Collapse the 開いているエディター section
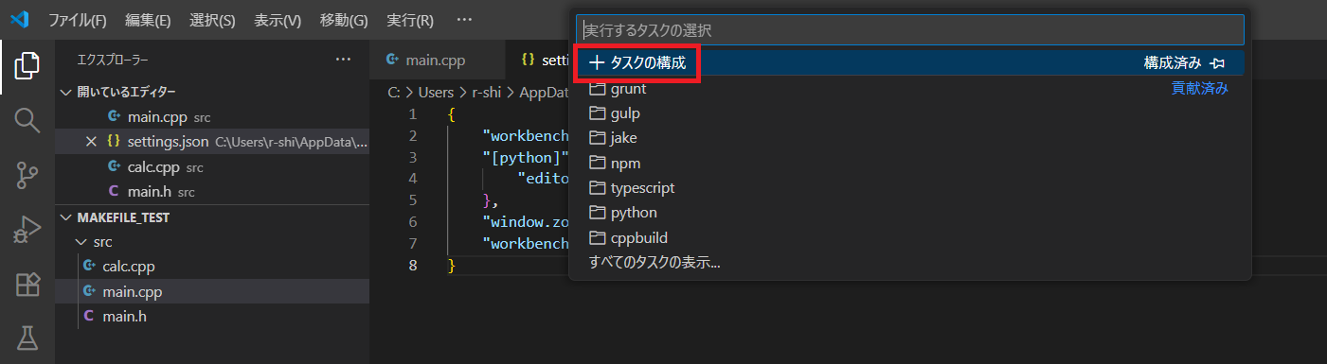The width and height of the screenshot is (1327, 364). (x=64, y=92)
